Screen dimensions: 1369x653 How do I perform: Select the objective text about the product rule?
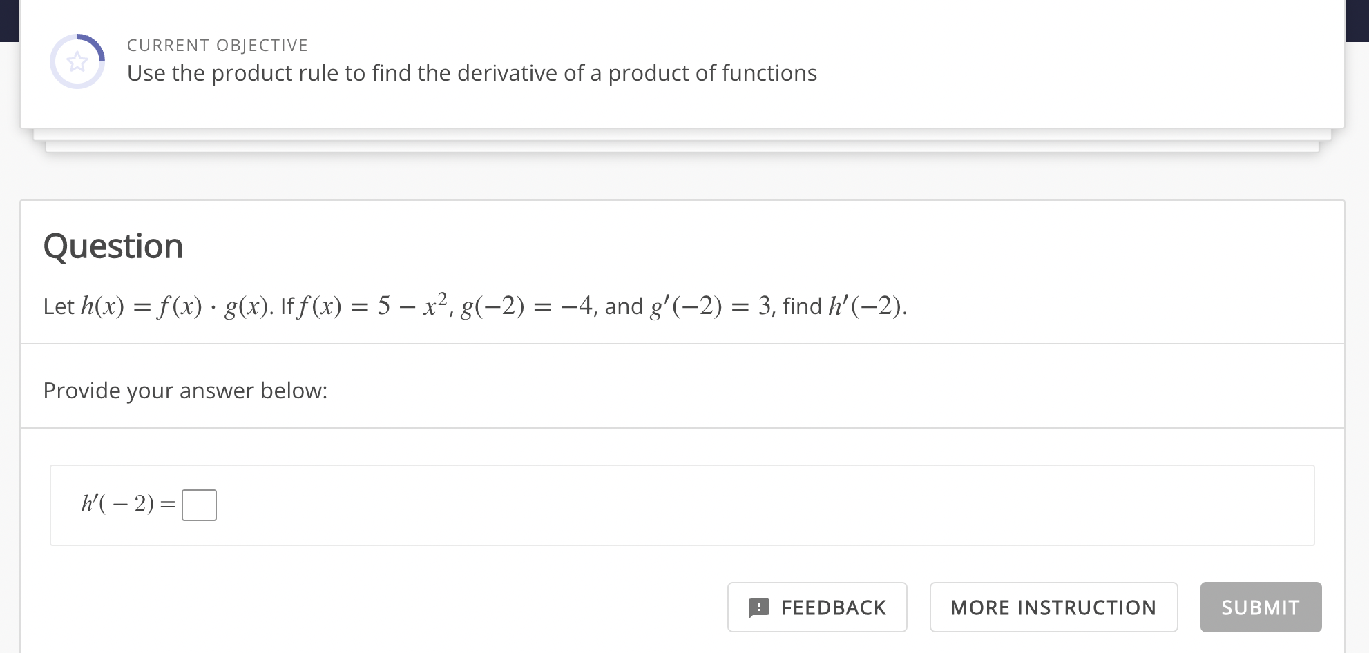[471, 73]
